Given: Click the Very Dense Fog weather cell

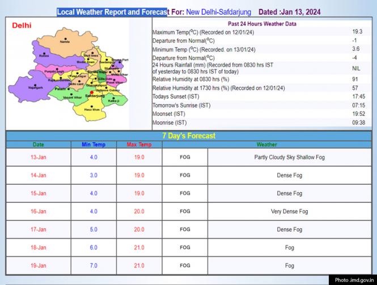Looking at the screenshot, I should (289, 211).
